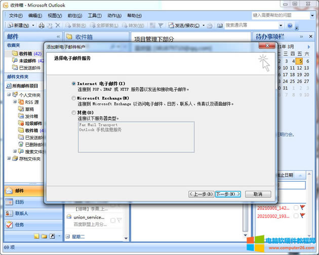Collapse the 个人文件夹 tree node
319x255 pixels.
[x=9, y=95]
